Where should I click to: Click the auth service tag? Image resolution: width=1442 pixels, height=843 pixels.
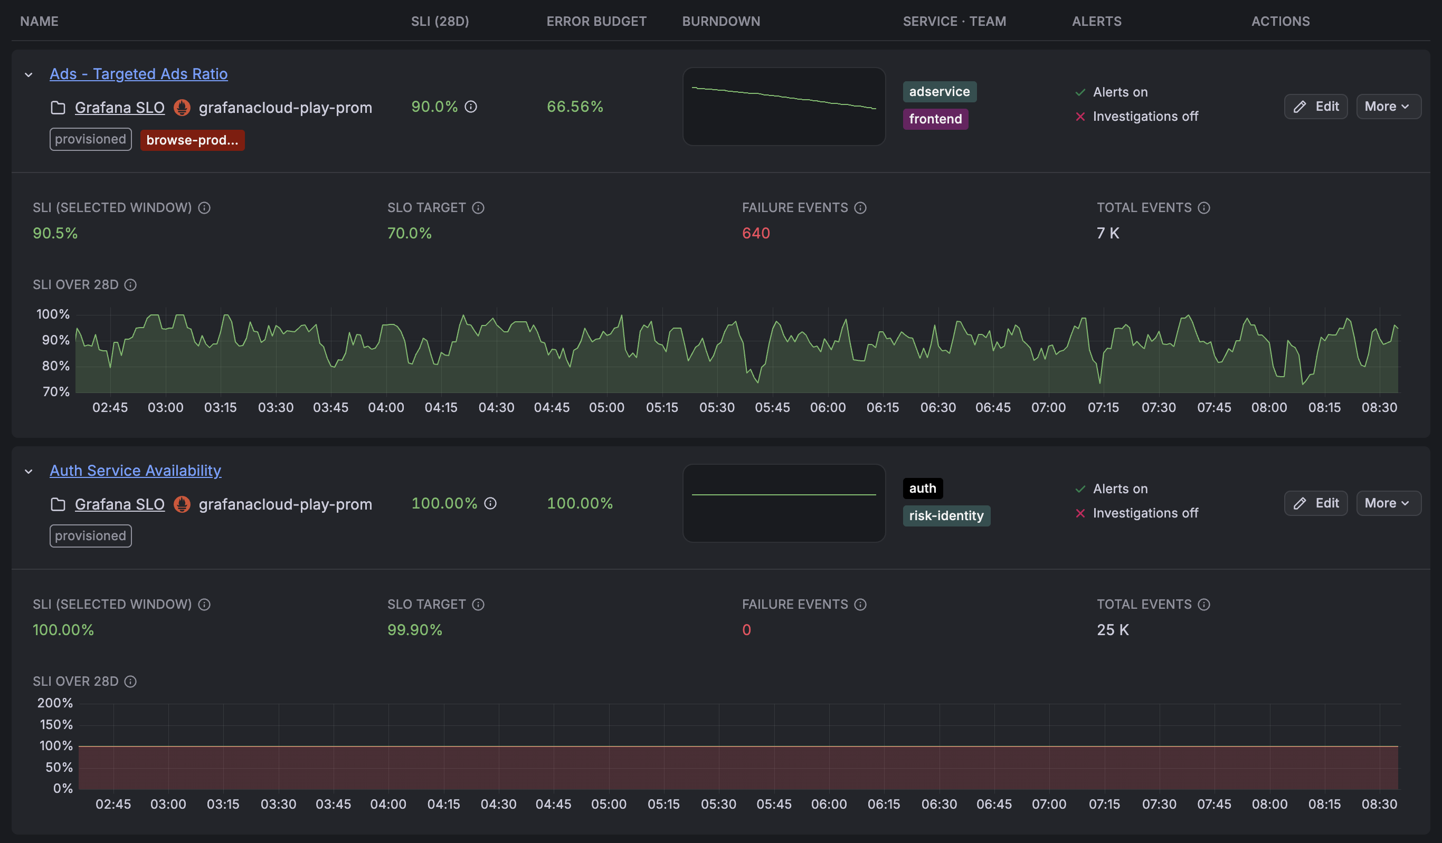click(923, 488)
